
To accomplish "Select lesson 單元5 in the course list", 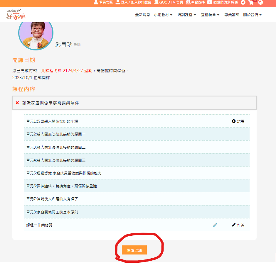I will pyautogui.click(x=64, y=173).
